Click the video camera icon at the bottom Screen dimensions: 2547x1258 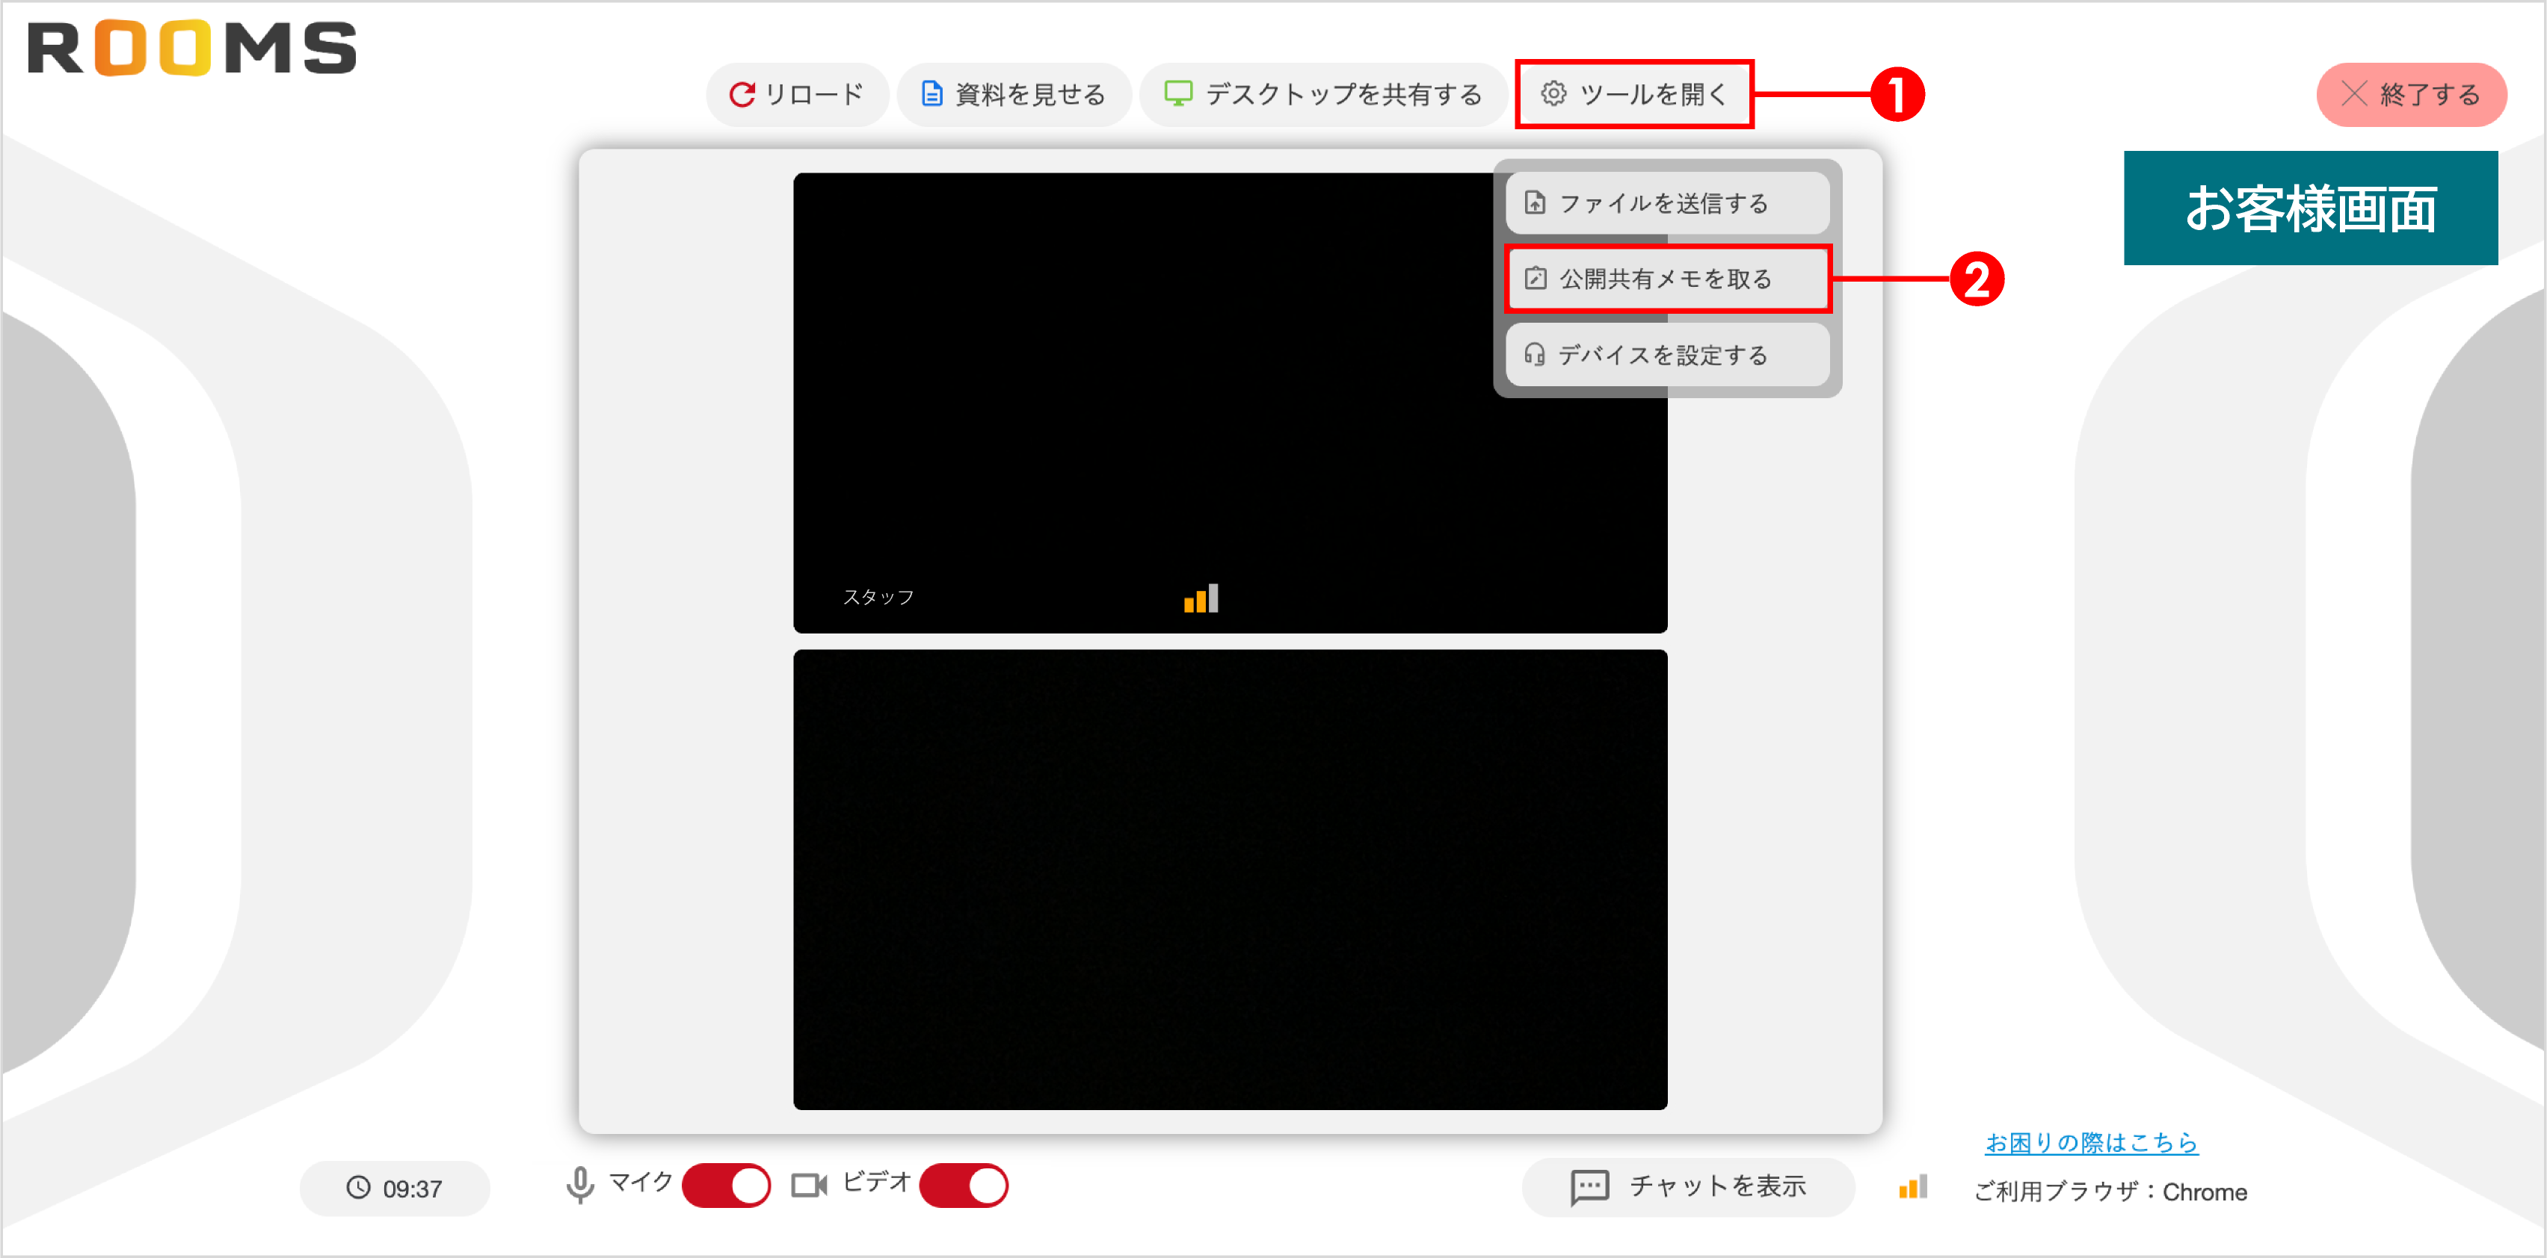(811, 1184)
